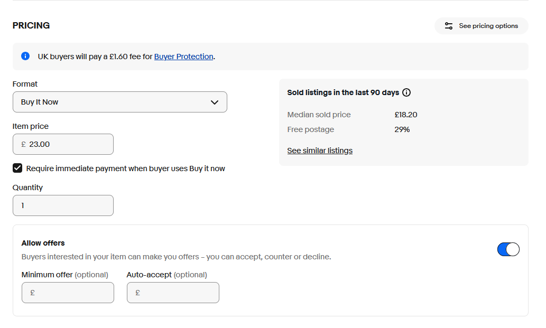Toggle the Allow offers switch off
Screen dimensions: 546x328
[508, 249]
